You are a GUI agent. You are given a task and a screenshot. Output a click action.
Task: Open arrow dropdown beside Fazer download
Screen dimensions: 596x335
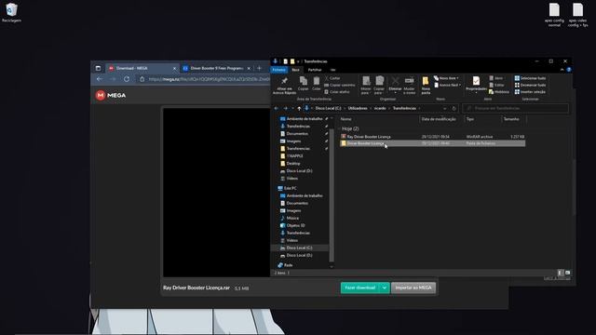pyautogui.click(x=385, y=288)
